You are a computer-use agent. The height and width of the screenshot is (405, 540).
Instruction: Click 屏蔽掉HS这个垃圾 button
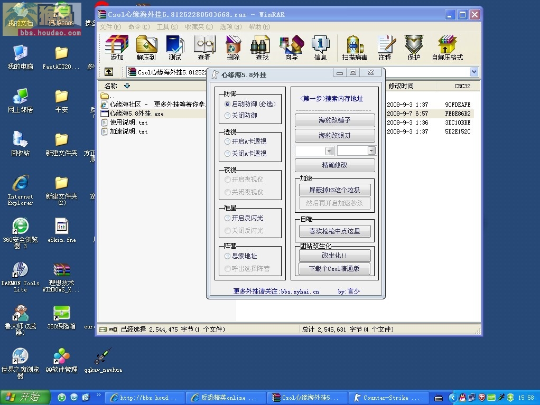[335, 190]
